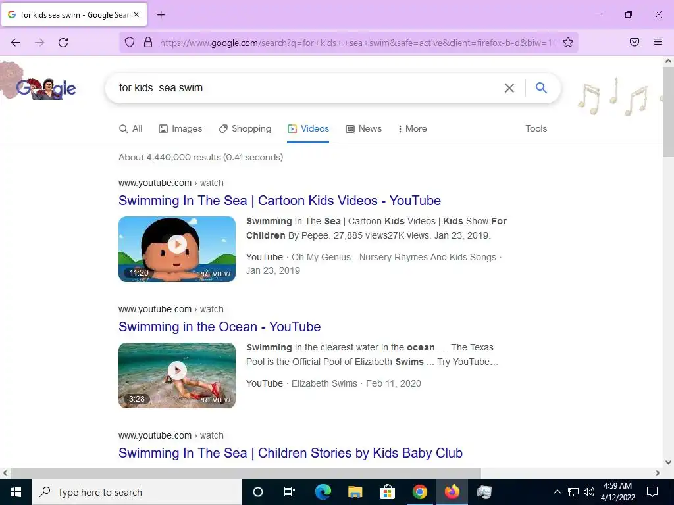Open Windows Start menu
The image size is (674, 505).
(x=16, y=492)
